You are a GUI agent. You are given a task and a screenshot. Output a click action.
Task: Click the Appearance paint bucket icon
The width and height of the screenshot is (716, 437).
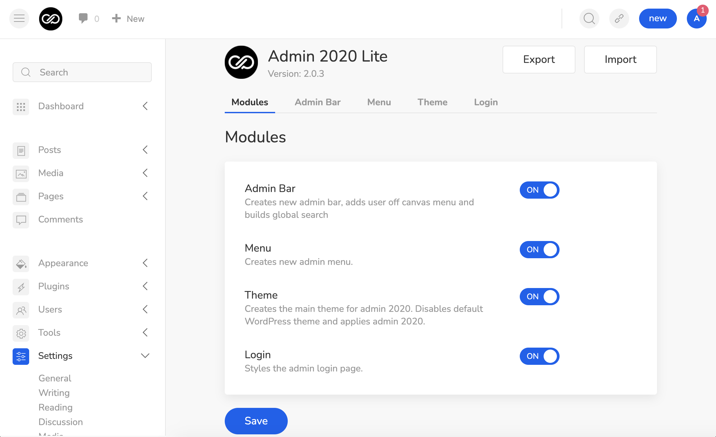coord(21,264)
